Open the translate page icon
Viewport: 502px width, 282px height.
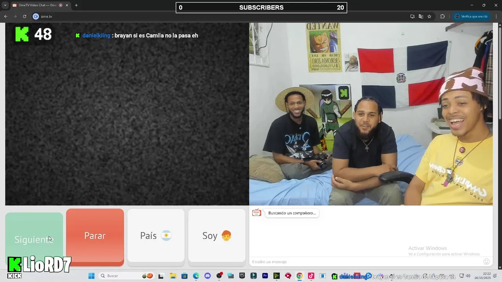[x=421, y=16]
